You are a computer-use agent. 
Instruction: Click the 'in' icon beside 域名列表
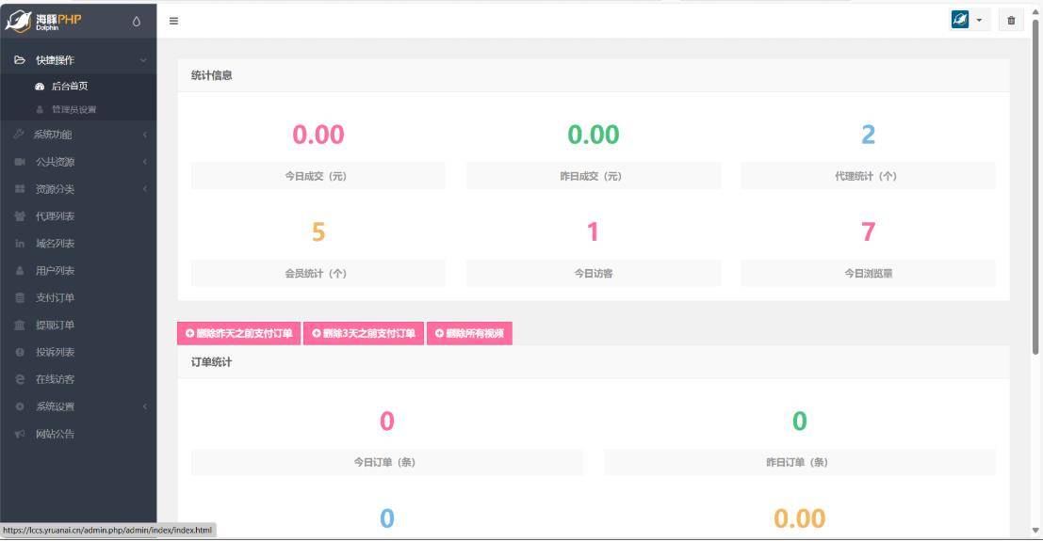[20, 244]
